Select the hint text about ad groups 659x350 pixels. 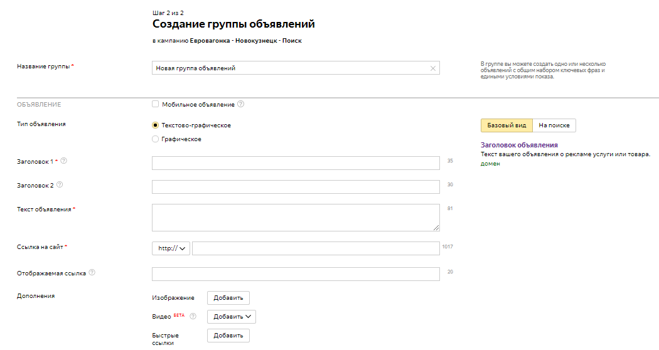pyautogui.click(x=543, y=70)
